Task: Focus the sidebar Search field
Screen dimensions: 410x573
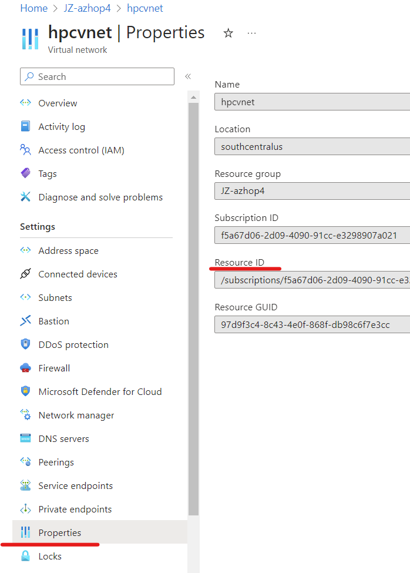Action: [97, 76]
